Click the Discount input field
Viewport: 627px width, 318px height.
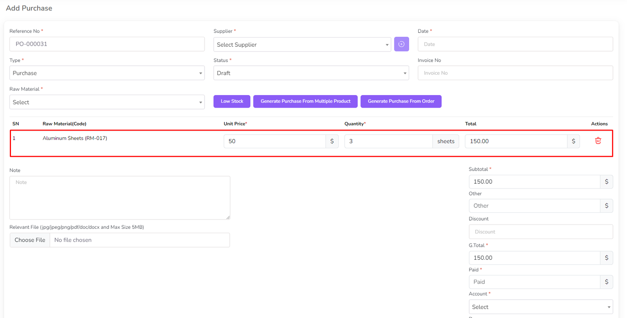point(540,232)
